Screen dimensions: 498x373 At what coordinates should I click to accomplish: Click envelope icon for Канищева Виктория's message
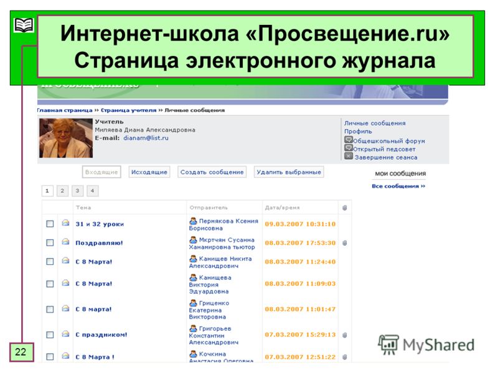click(65, 283)
